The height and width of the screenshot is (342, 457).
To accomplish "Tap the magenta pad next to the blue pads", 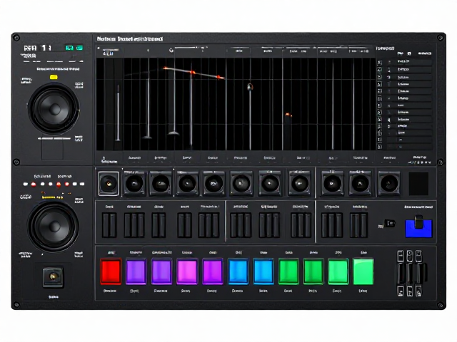I will 213,271.
